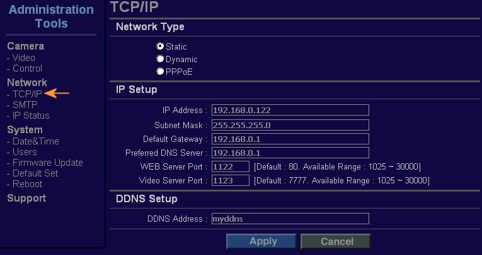Select the Static network type radio button

160,46
